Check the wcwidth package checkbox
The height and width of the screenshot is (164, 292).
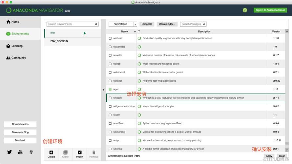[x=110, y=55]
